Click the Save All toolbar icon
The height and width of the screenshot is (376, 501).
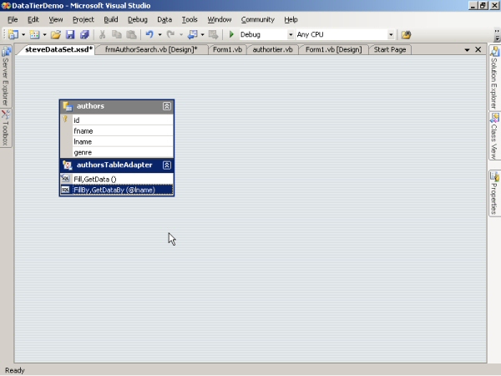click(84, 34)
